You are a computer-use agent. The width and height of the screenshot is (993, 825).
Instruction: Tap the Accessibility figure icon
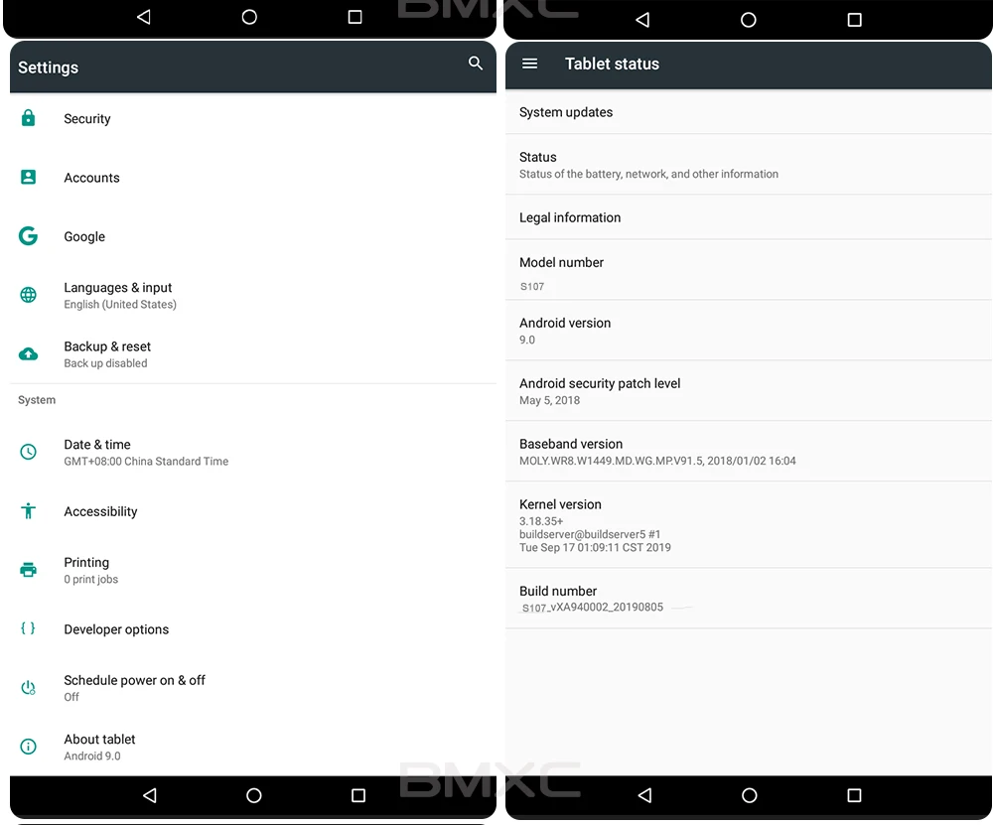point(28,510)
